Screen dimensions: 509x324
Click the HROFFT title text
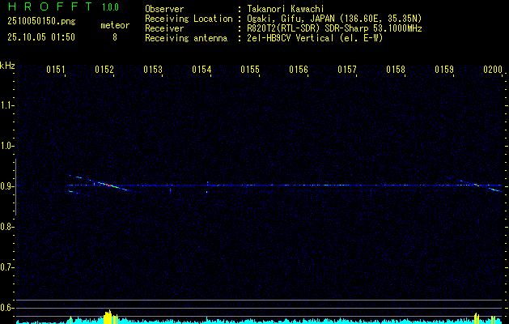(49, 8)
